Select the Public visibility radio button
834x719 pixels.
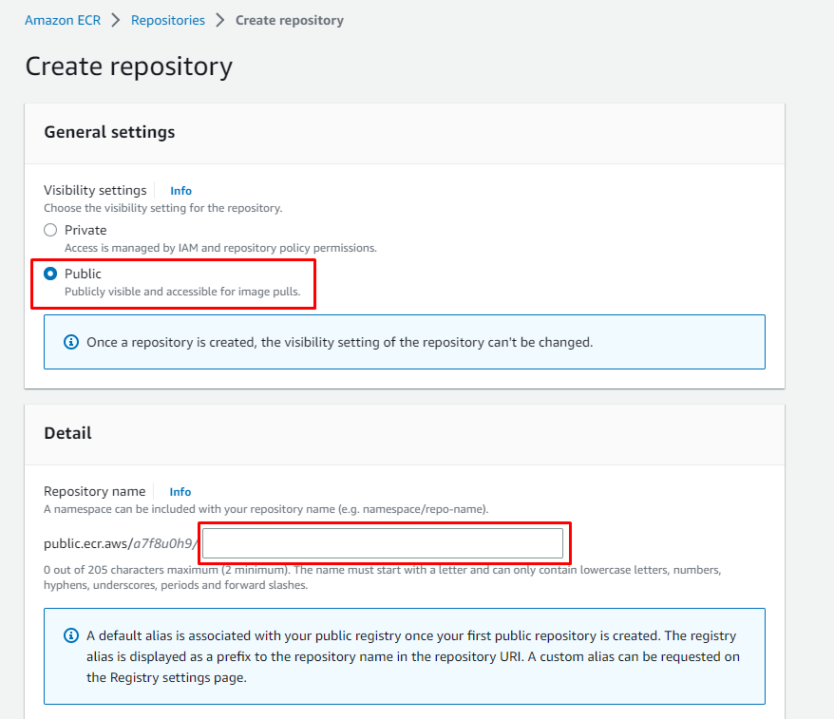tap(48, 273)
